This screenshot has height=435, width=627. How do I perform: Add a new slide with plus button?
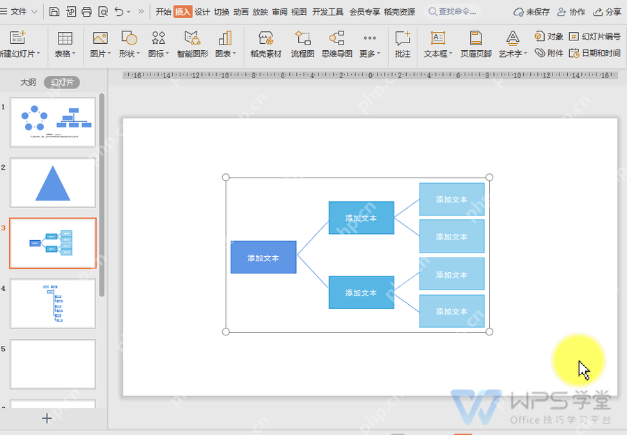click(x=47, y=418)
